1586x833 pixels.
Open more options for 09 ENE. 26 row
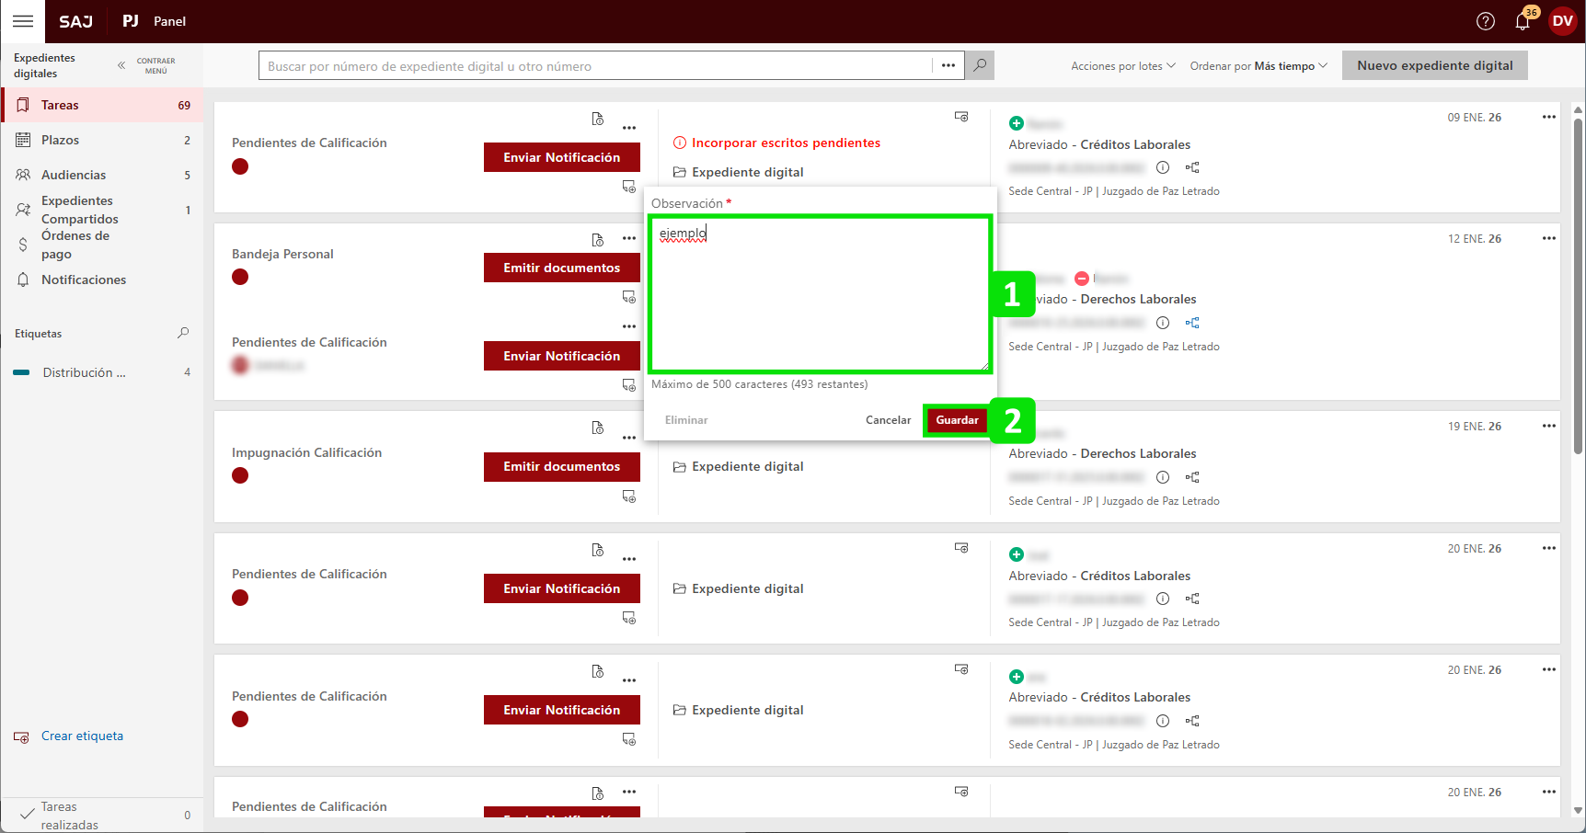pos(1548,117)
